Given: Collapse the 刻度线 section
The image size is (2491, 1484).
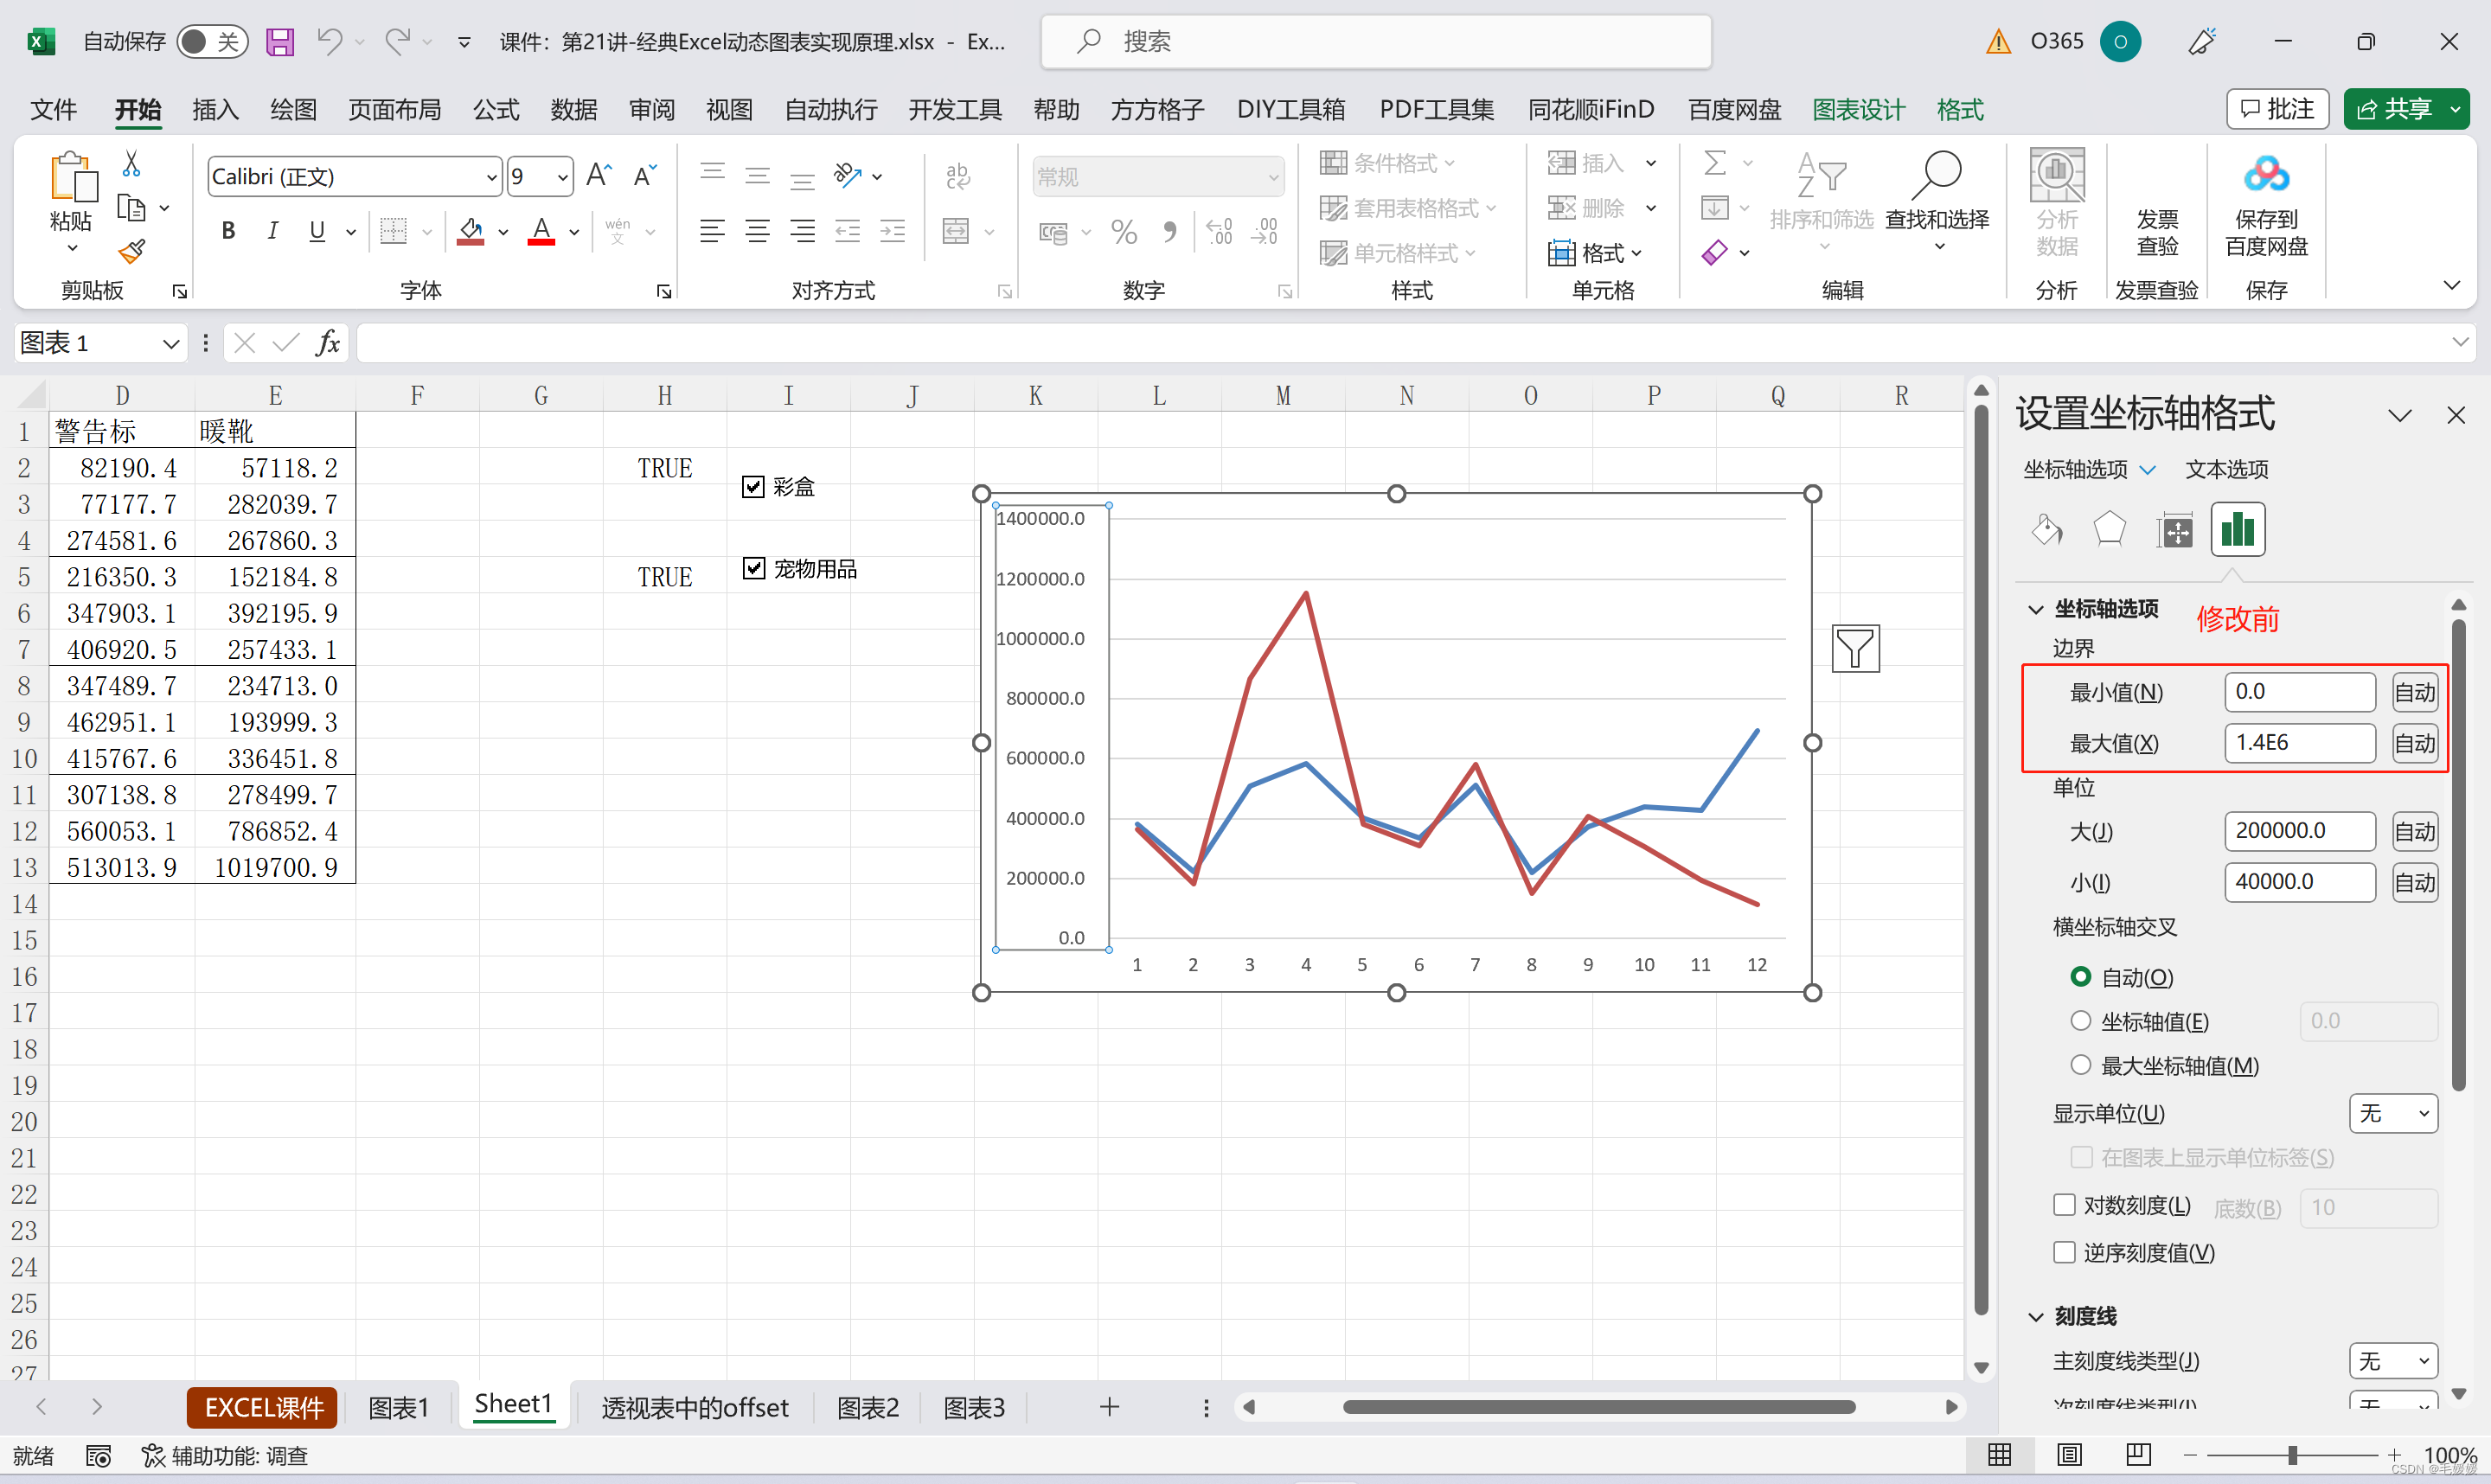Looking at the screenshot, I should pos(2035,1317).
